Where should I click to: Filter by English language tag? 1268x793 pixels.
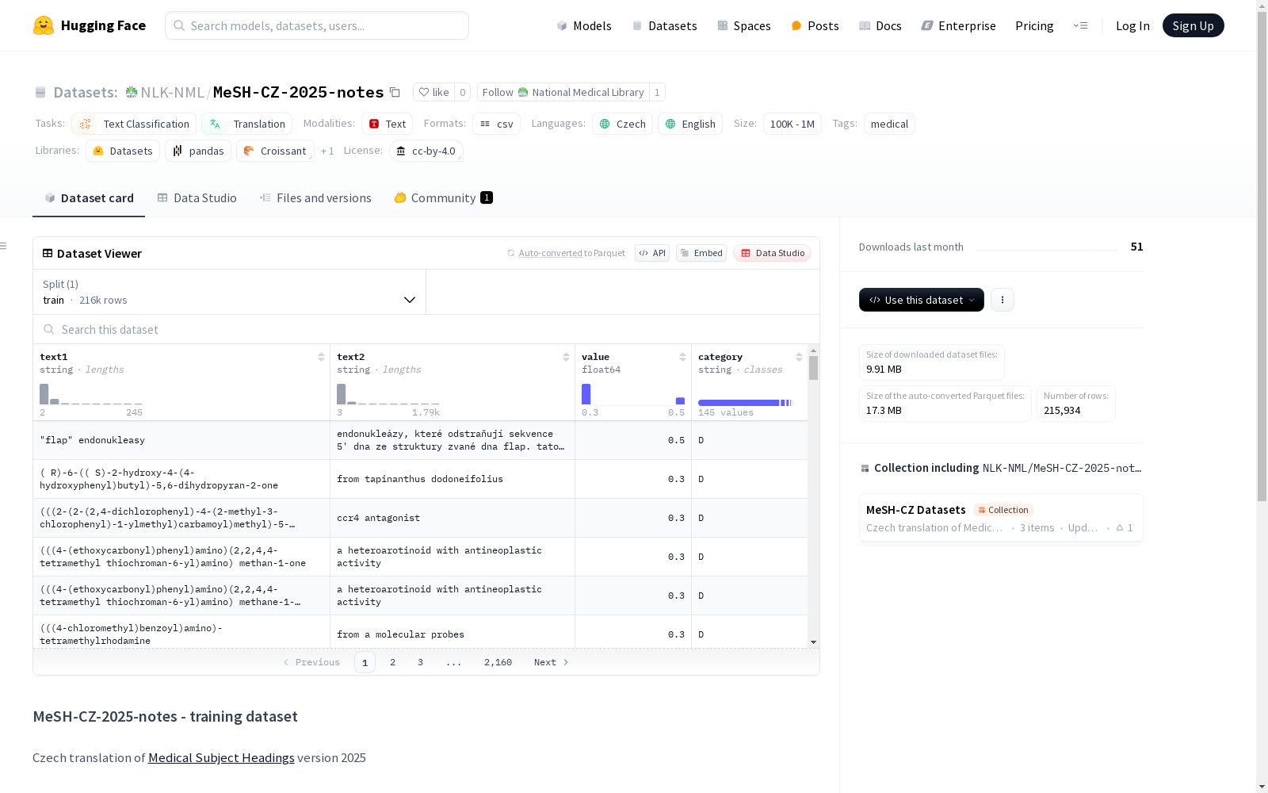(x=690, y=124)
